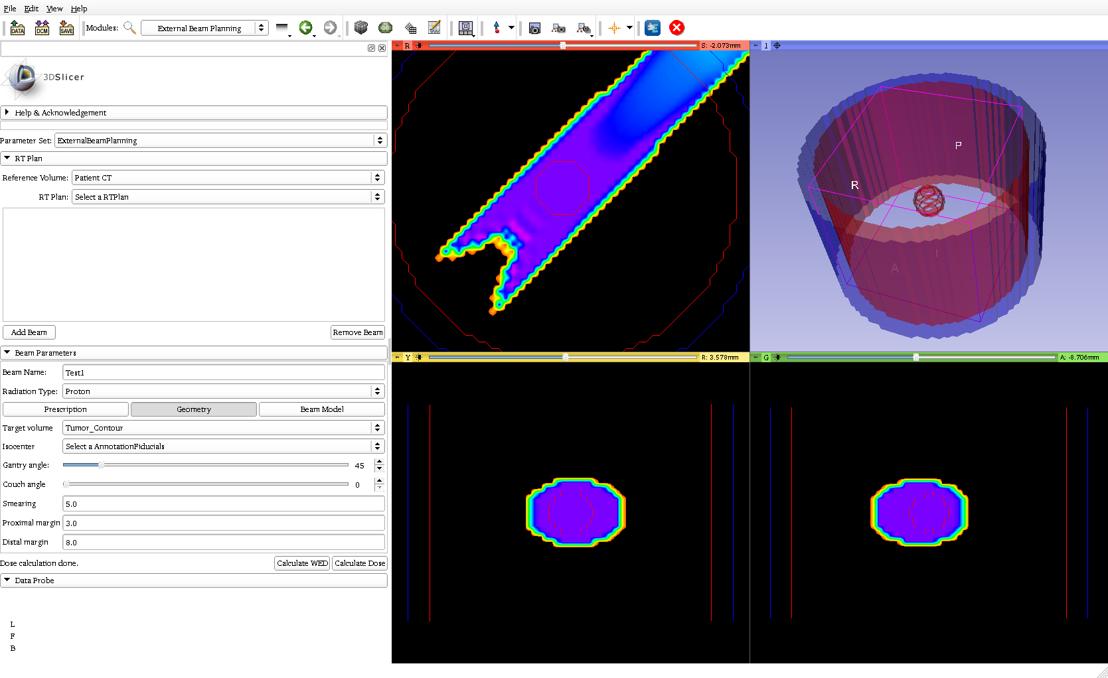1108x678 pixels.
Task: Click the module search magnifier icon
Action: (x=129, y=28)
